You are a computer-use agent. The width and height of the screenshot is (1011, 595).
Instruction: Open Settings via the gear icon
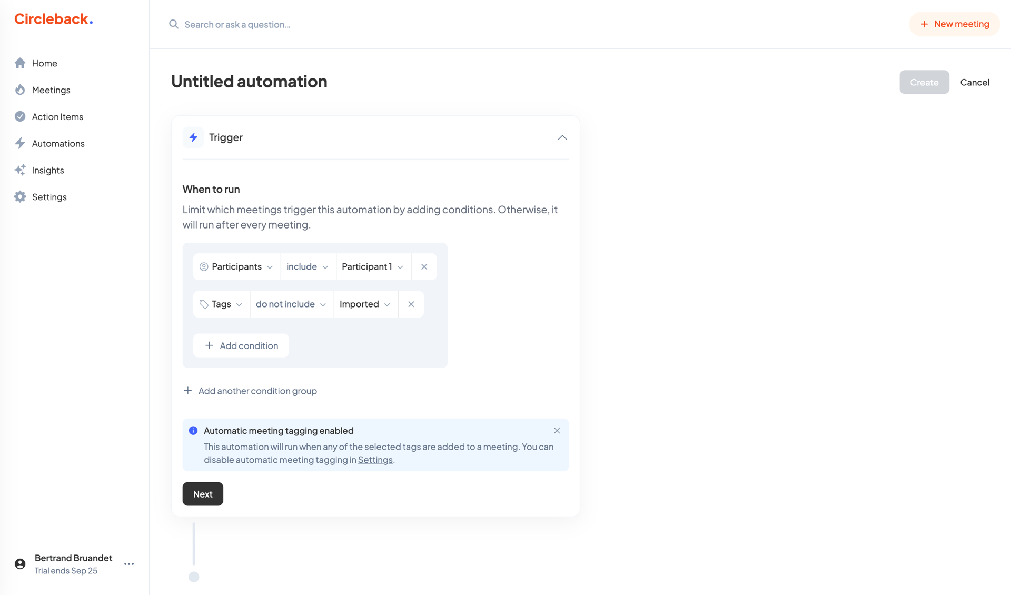click(19, 196)
